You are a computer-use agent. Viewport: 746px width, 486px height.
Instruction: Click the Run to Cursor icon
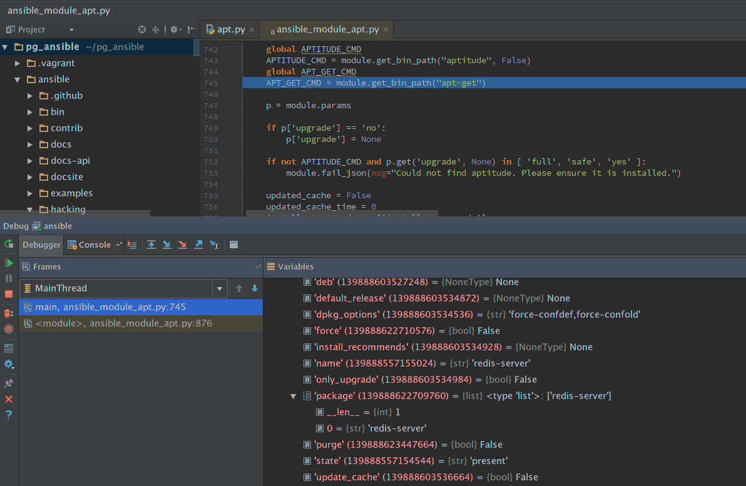click(215, 245)
